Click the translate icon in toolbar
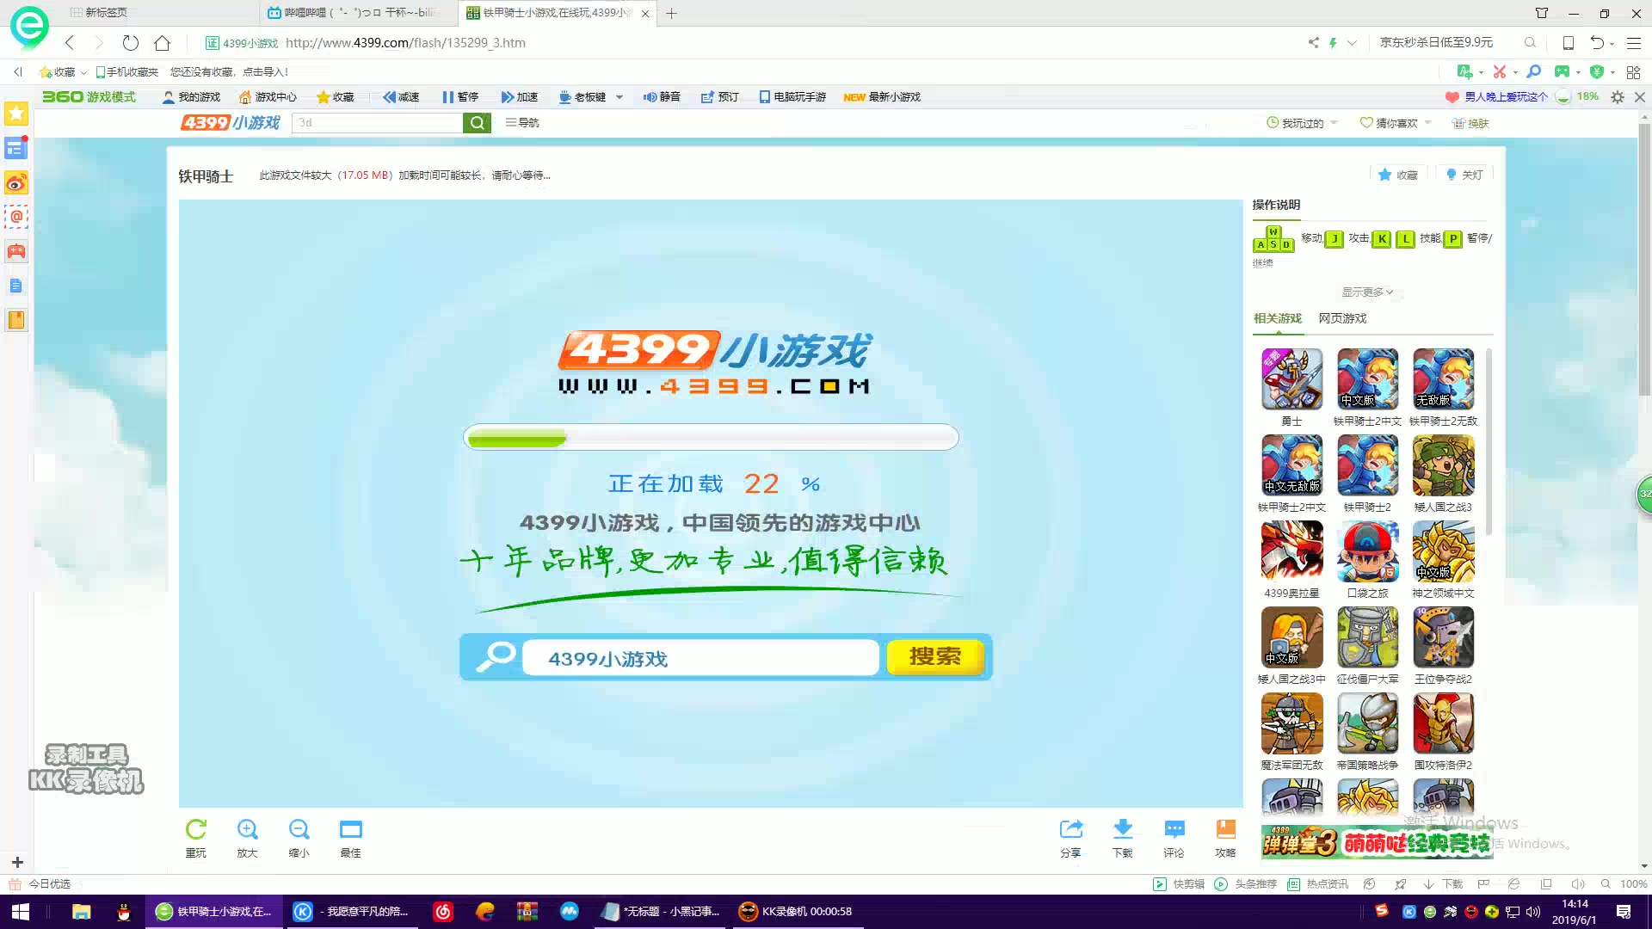Image resolution: width=1652 pixels, height=929 pixels. [1464, 72]
